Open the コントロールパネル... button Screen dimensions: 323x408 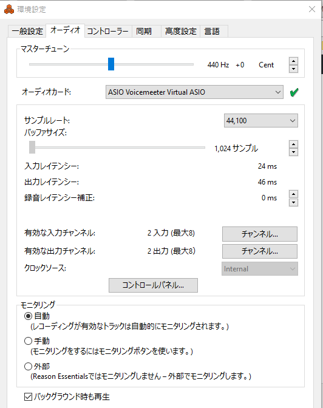pyautogui.click(x=153, y=285)
